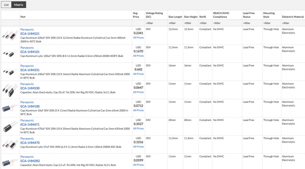Viewport: 305px width, 169px height.
Task: Click the Avg Price column header
Action: (136, 15)
